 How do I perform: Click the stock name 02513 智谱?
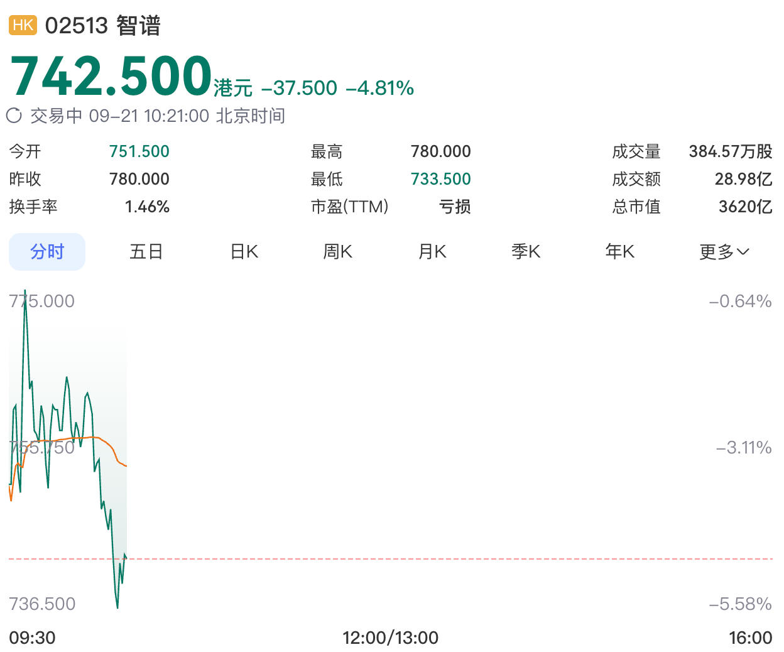[103, 26]
